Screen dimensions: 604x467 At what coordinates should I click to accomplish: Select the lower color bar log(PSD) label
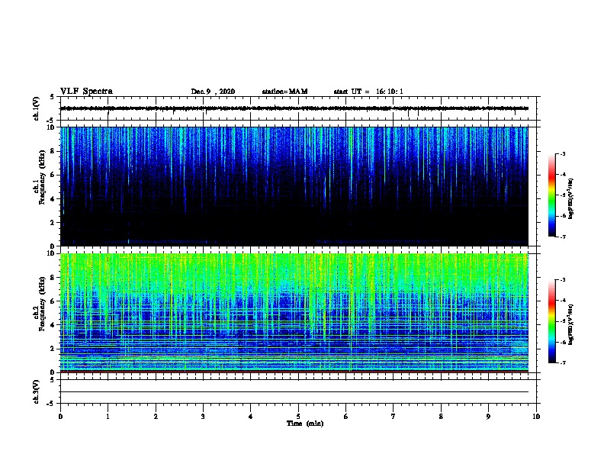(x=571, y=324)
